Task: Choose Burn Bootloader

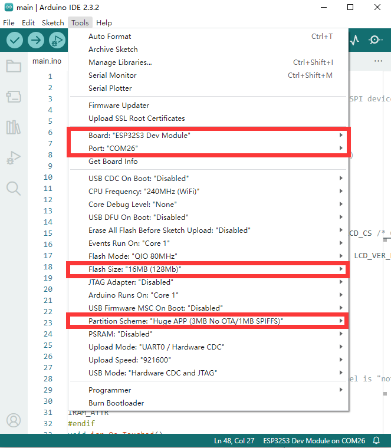Action: (208, 403)
